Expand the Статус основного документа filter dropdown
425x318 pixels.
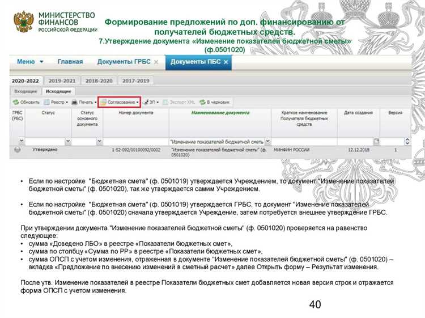(x=100, y=141)
